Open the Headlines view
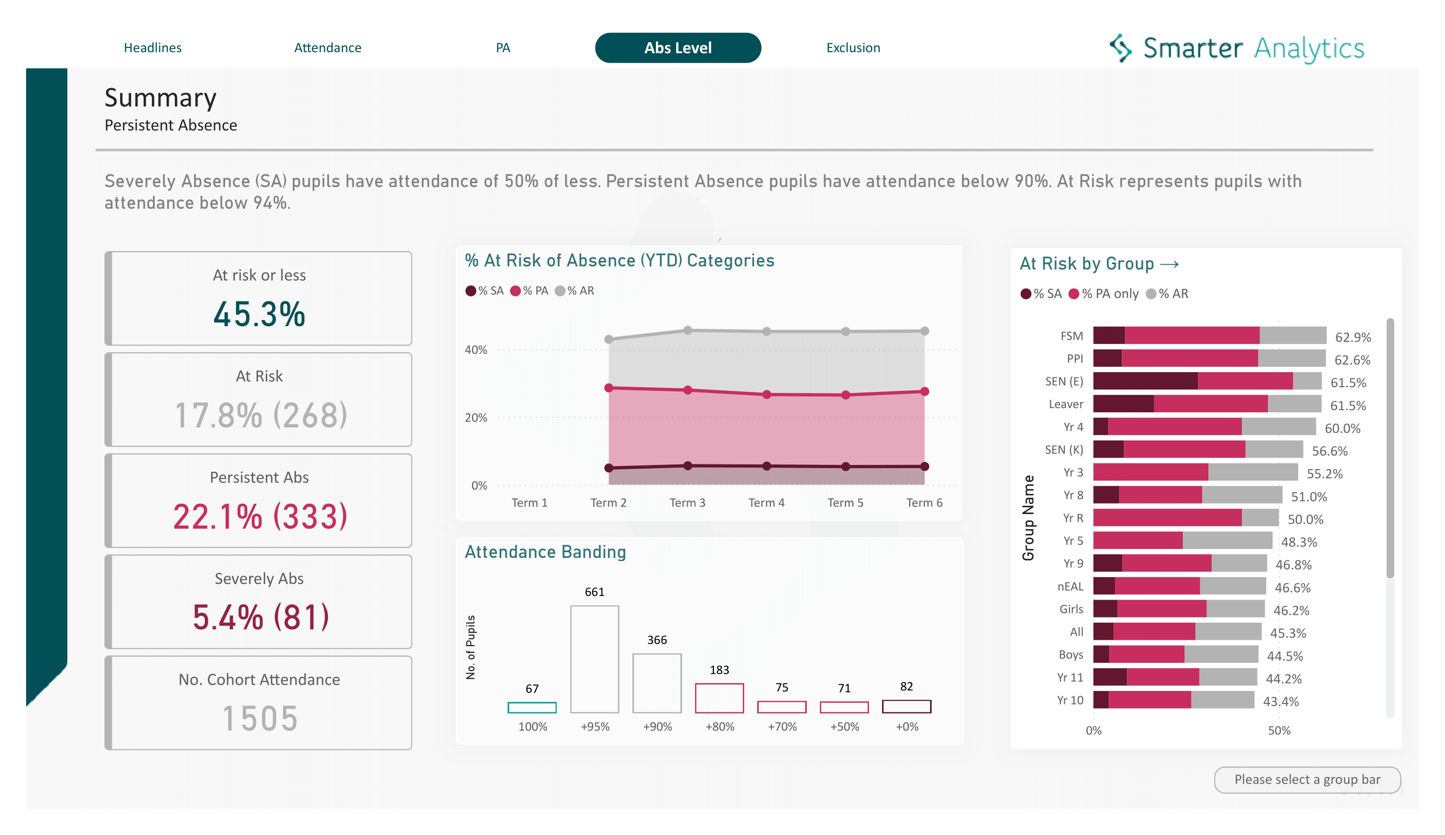Viewport: 1445px width, 835px height. pyautogui.click(x=152, y=47)
